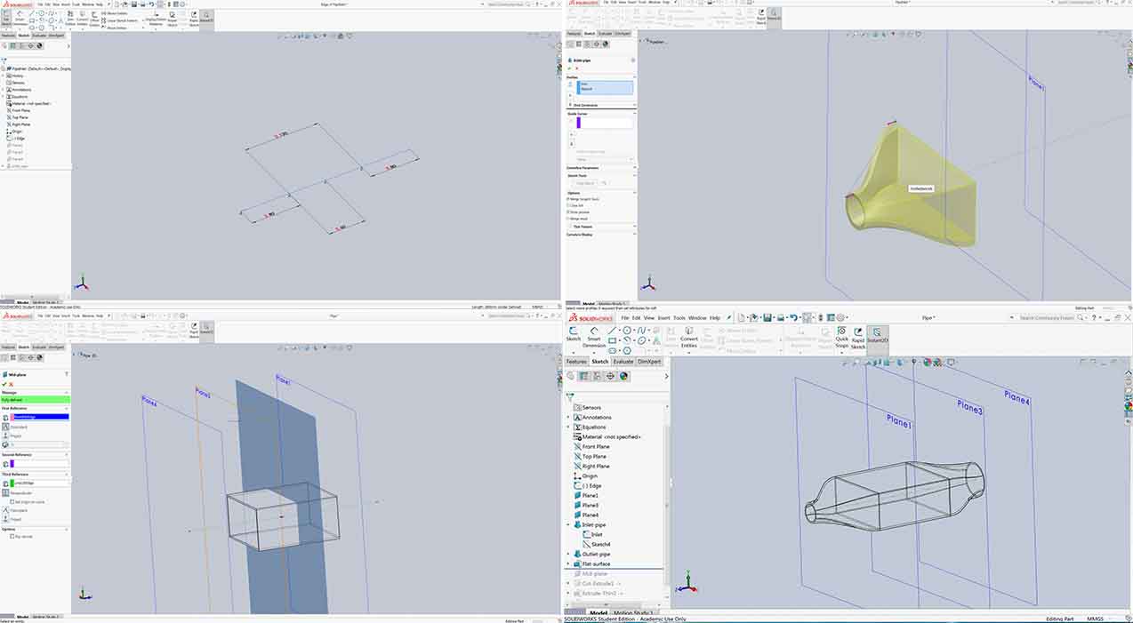Click the New document icon in lower-right window
Screen dimensions: 1133x623
pos(742,318)
